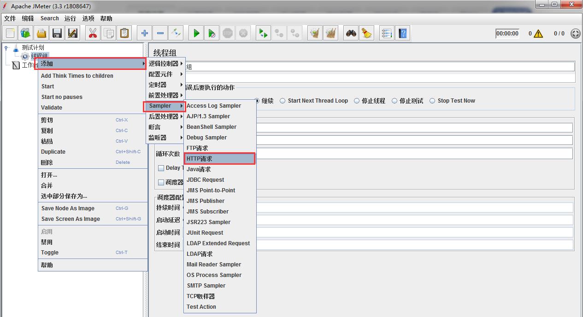The width and height of the screenshot is (583, 317).
Task: Open the Templates icon in toolbar
Action: pos(25,33)
